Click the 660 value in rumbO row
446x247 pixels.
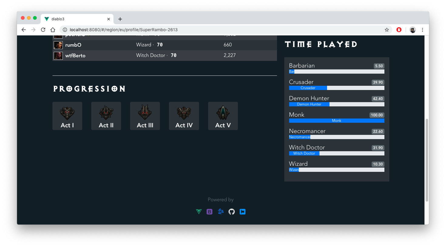click(228, 45)
